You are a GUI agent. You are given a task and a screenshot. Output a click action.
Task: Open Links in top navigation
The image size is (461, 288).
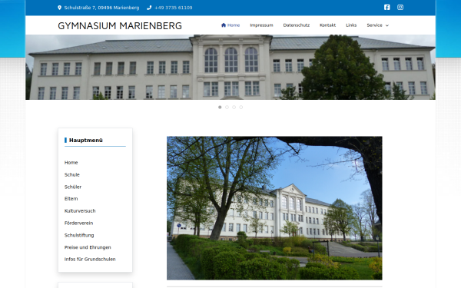pyautogui.click(x=351, y=25)
